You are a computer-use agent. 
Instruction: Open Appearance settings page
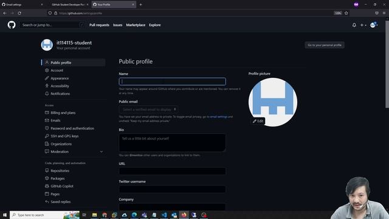point(60,78)
